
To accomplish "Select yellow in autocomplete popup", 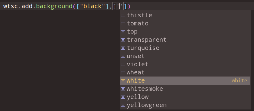I will coord(185,97).
